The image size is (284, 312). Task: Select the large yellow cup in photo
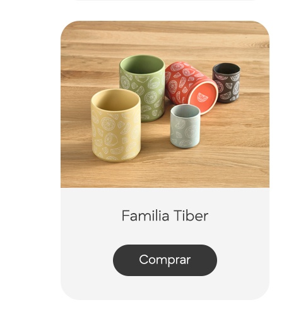[x=116, y=125]
